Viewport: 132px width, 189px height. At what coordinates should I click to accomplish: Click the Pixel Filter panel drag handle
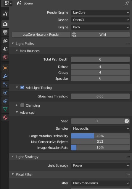(128, 175)
